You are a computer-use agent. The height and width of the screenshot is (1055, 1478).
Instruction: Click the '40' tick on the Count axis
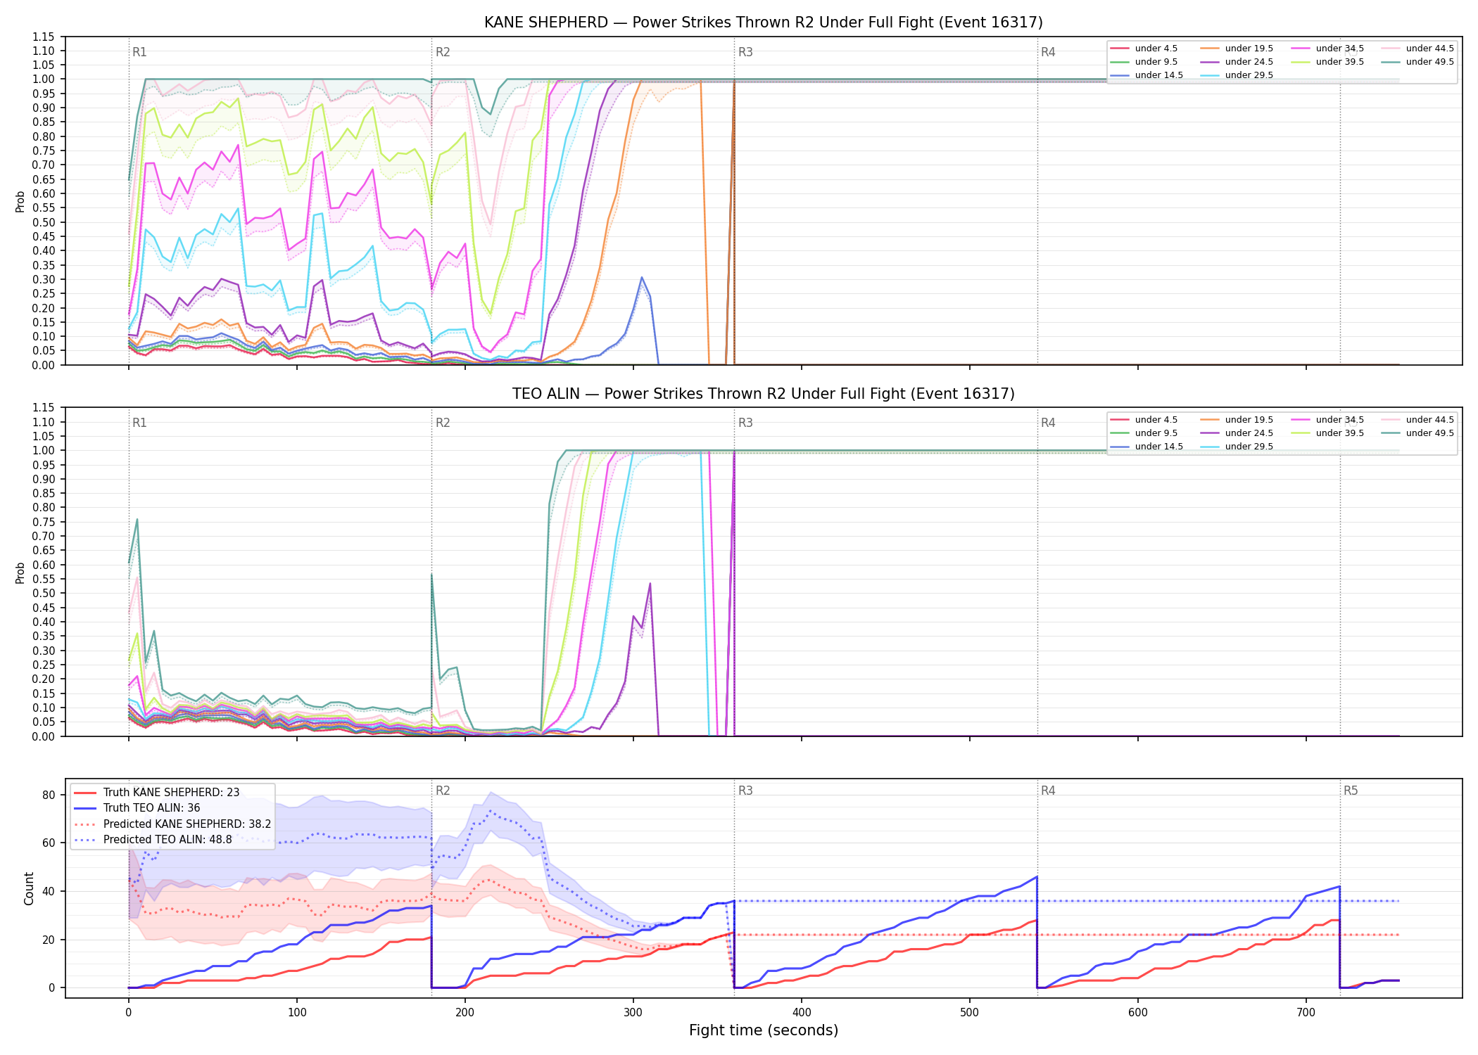click(49, 891)
